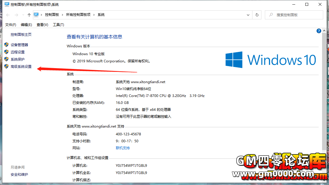The image size is (329, 185).
Task: Click 所有控制面板项 in the address breadcrumb
Action: pos(78,15)
